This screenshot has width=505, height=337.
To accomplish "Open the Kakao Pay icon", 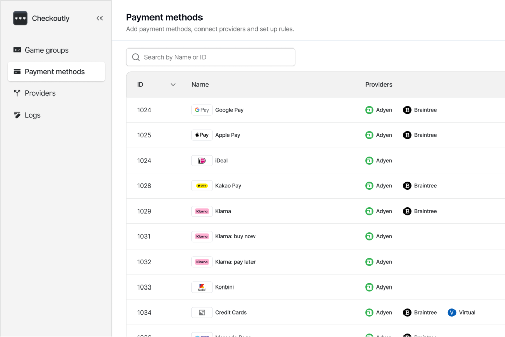I will tap(202, 185).
